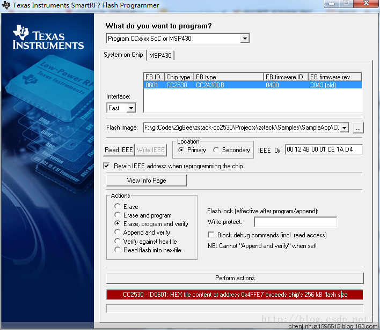The width and height of the screenshot is (380, 330).
Task: Click the IEEE address input field
Action: point(324,149)
